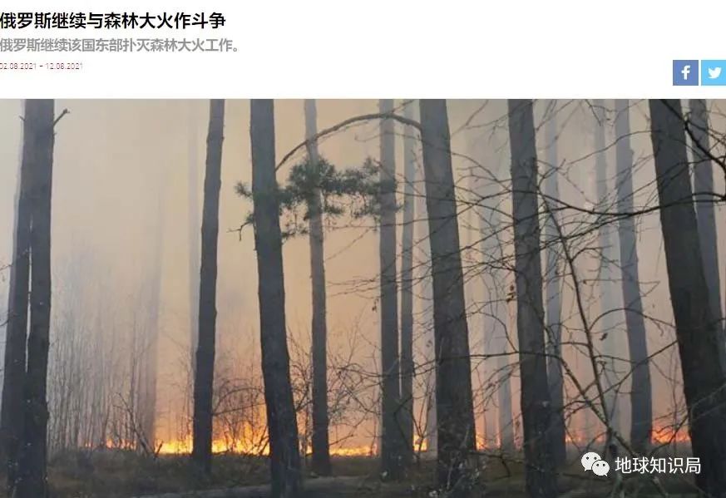
Task: Open the headline 俄罗斯继续与森林大火作斗争
Action: [112, 21]
